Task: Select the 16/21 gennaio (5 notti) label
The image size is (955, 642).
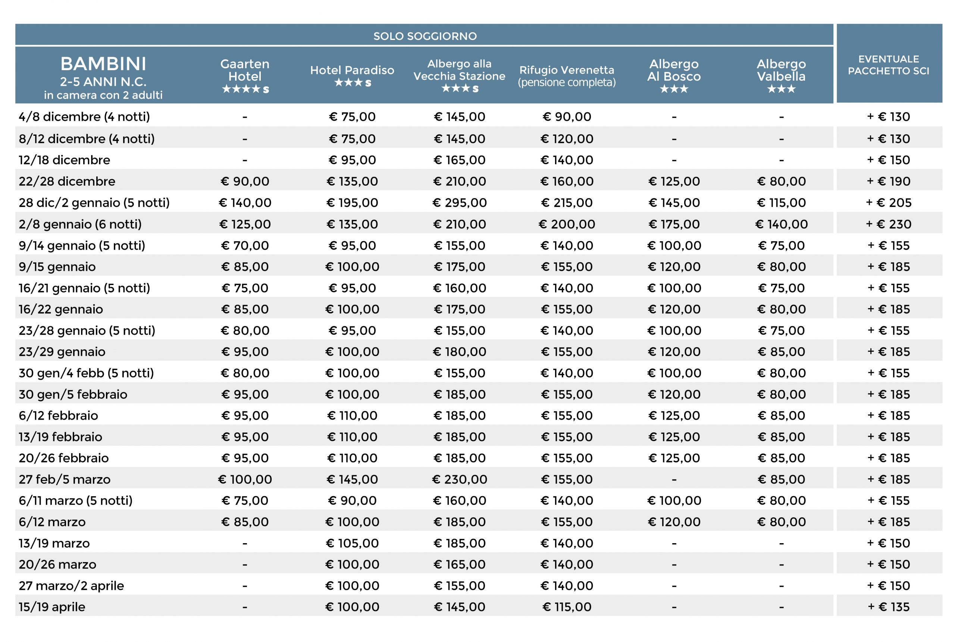Action: 84,288
